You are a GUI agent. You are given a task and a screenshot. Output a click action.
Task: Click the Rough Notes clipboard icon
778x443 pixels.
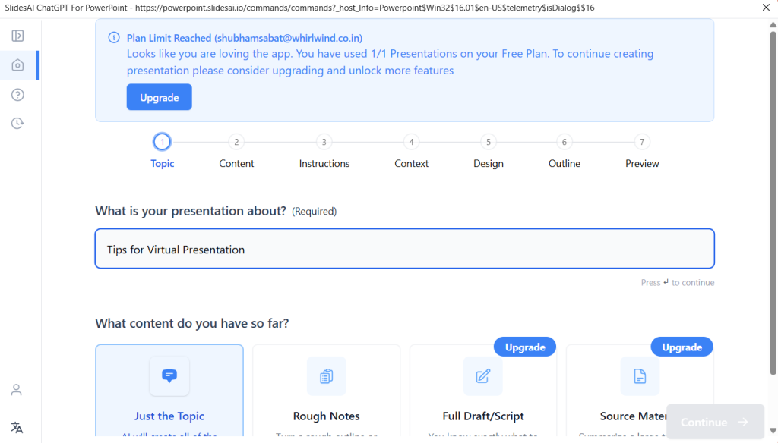coord(326,376)
